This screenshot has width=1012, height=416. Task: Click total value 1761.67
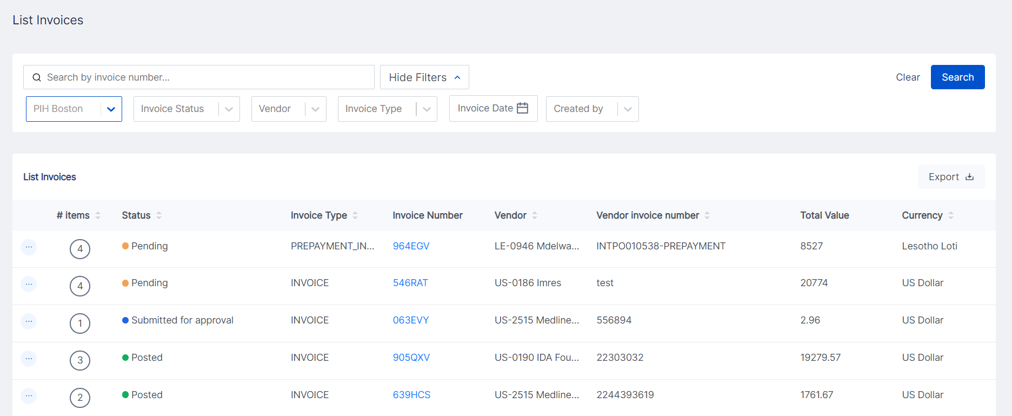point(817,395)
